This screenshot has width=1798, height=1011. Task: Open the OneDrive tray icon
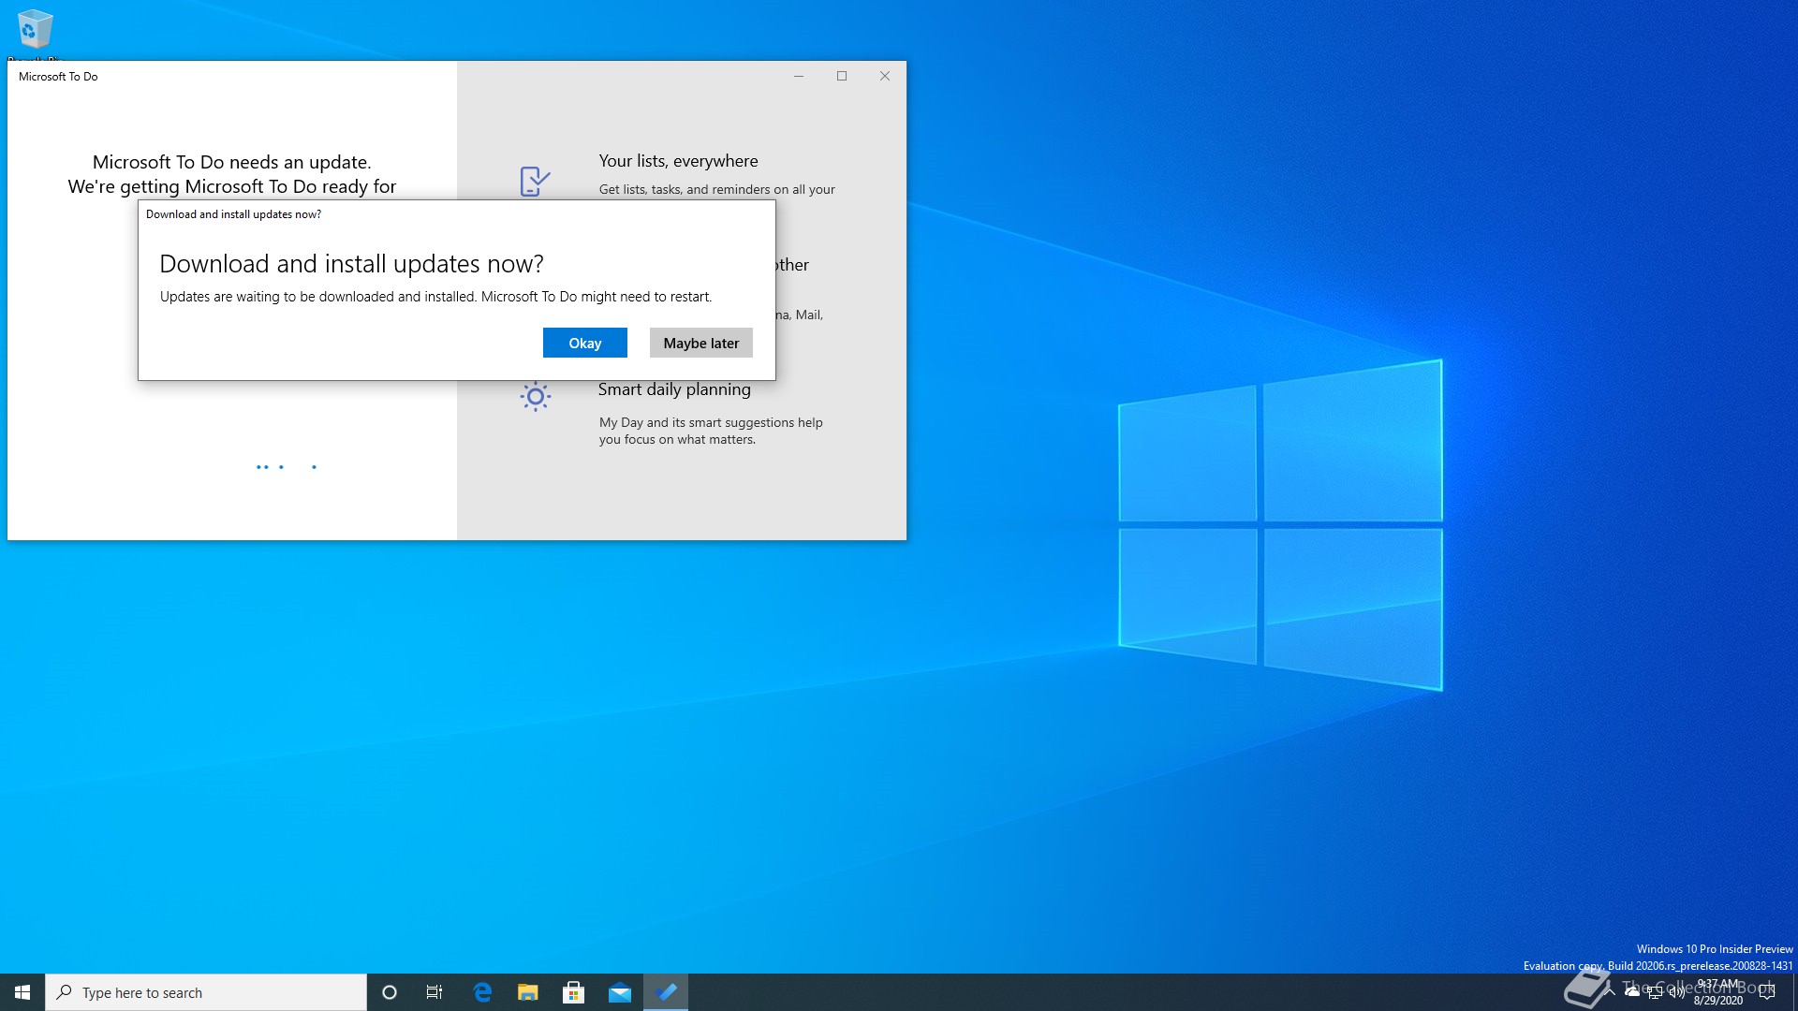(1632, 992)
